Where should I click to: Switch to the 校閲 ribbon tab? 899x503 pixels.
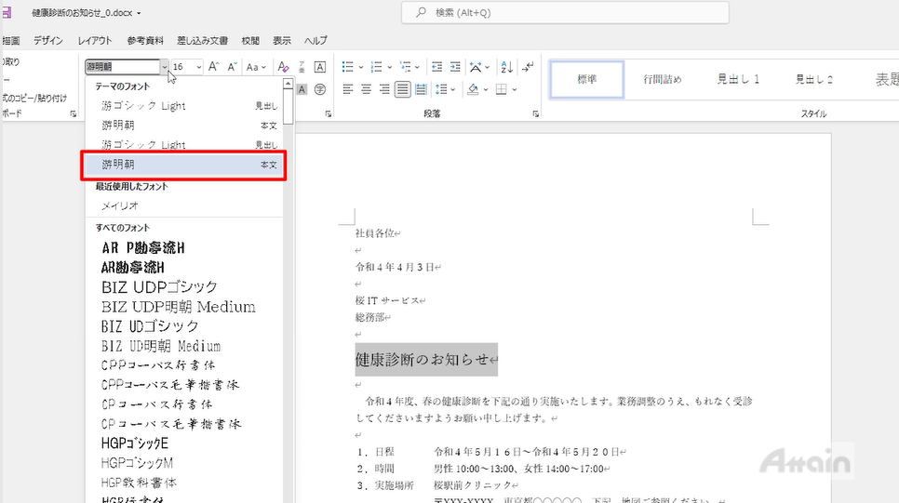click(250, 41)
